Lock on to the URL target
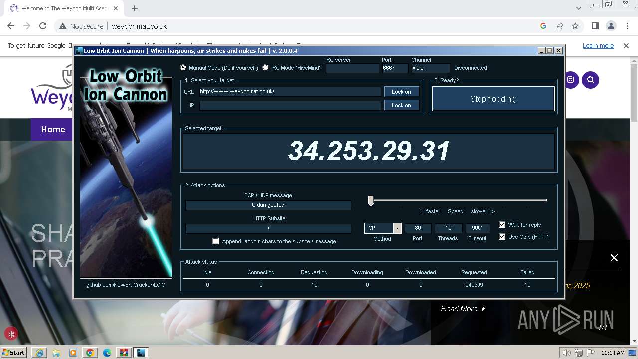Image resolution: width=638 pixels, height=359 pixels. (401, 92)
